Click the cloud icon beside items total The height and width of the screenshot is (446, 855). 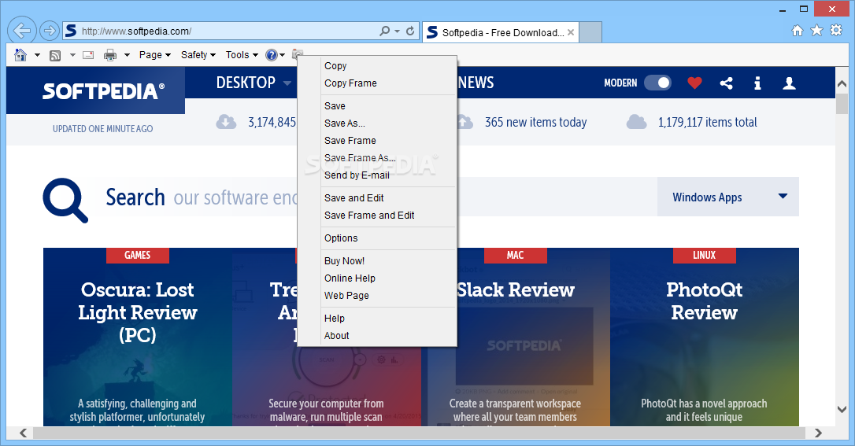tap(636, 121)
